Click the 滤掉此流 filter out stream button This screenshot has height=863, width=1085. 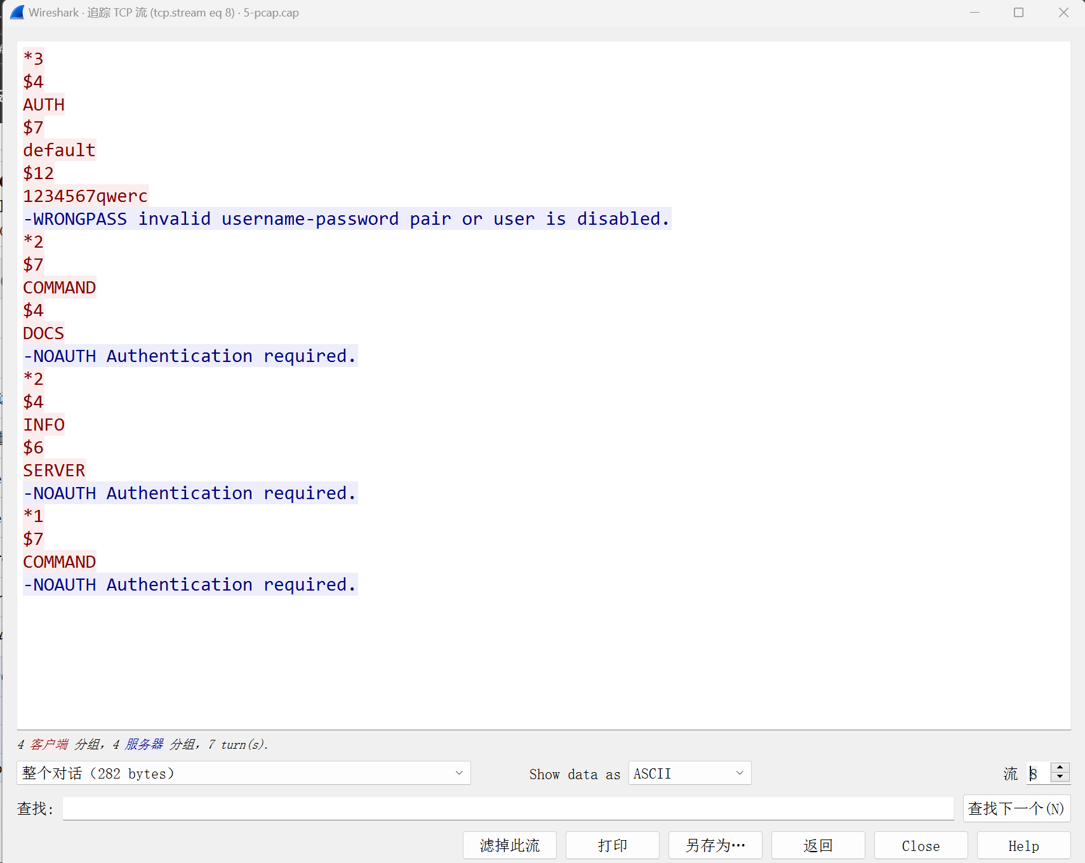click(x=509, y=845)
